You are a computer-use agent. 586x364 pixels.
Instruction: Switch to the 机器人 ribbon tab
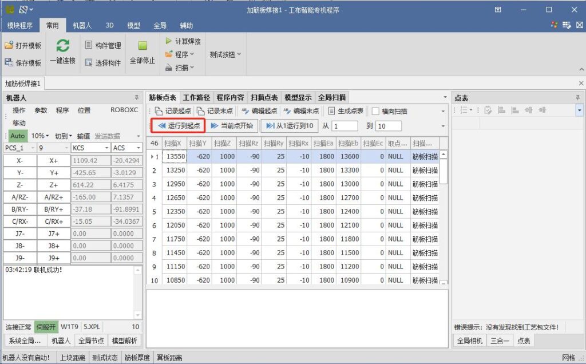click(x=82, y=26)
